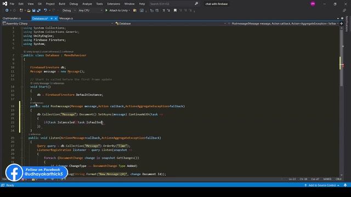
Task: Click the Visual Studio logo icon
Action: point(5,4)
